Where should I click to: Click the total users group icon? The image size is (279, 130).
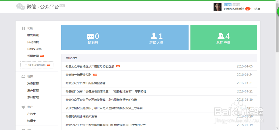(x=221, y=36)
